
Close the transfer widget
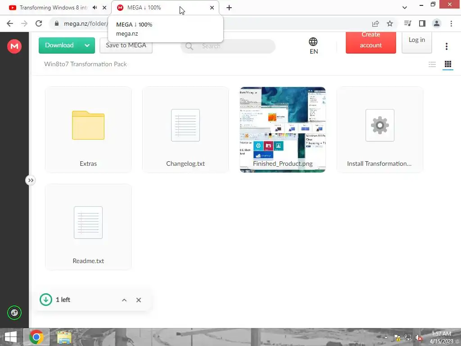pos(139,300)
